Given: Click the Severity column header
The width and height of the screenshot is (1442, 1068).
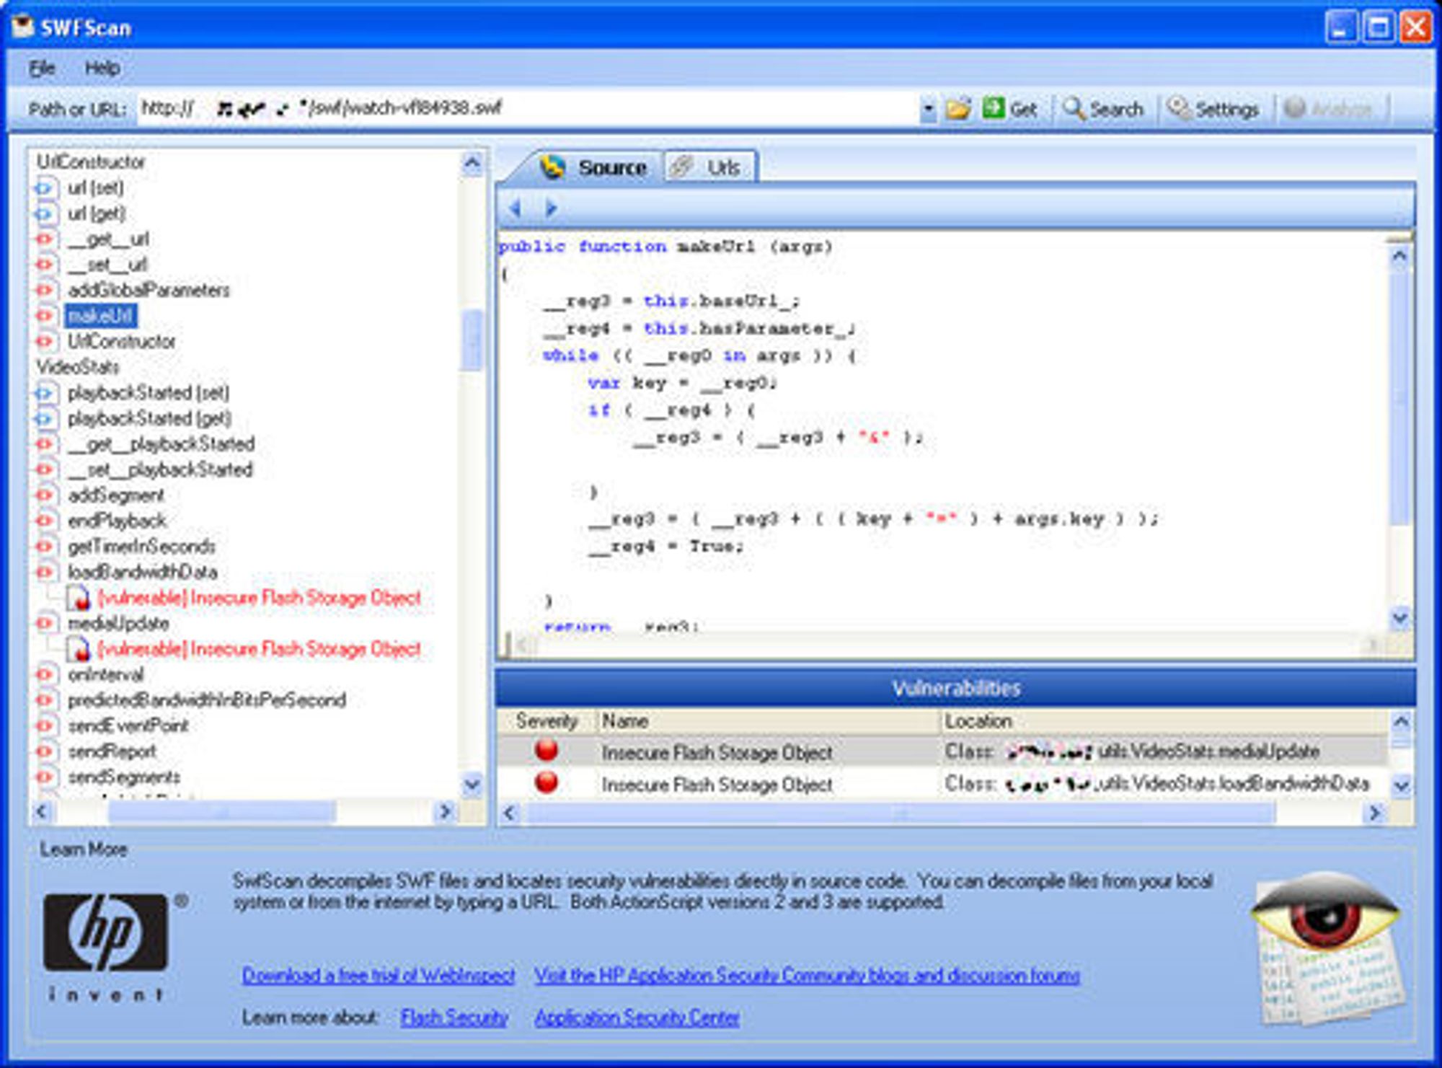Looking at the screenshot, I should click(x=547, y=721).
